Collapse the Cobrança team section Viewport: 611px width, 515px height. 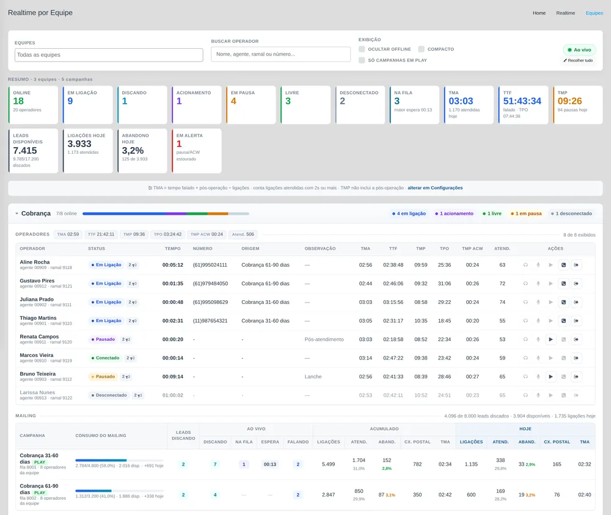[16, 214]
